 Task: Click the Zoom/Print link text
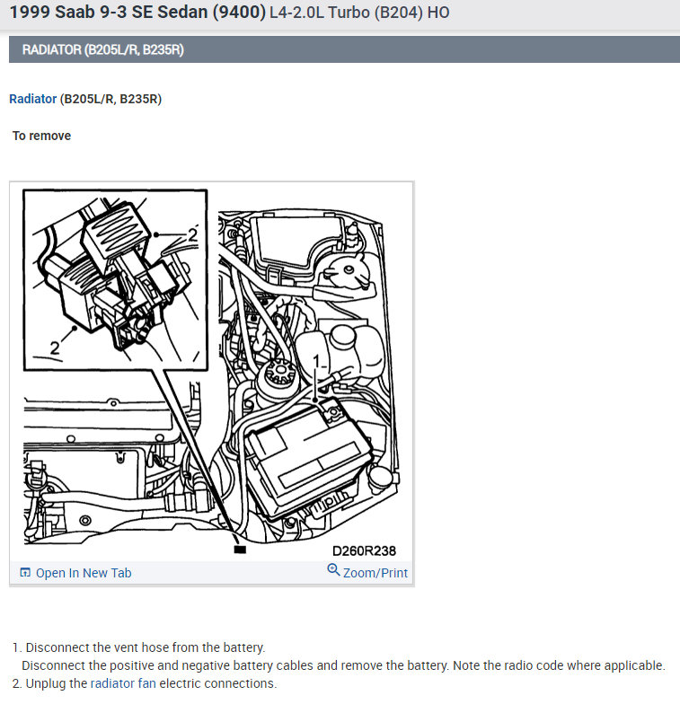pos(375,573)
